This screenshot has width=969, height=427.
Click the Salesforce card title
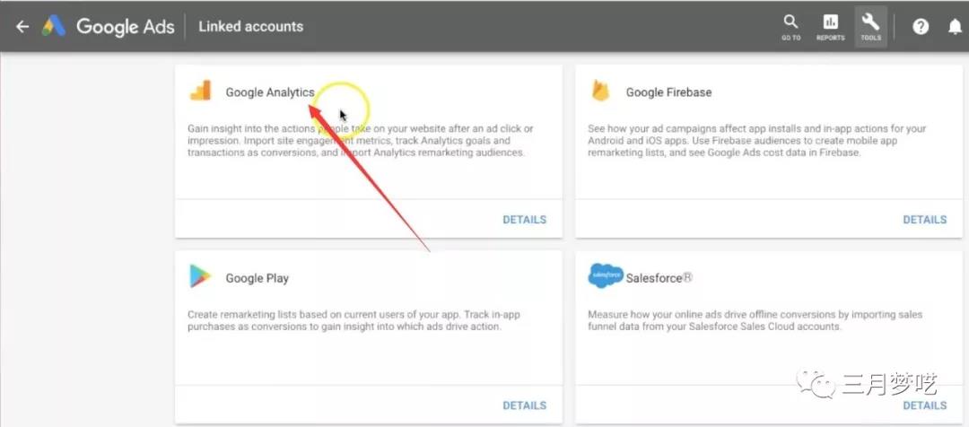[x=659, y=278]
